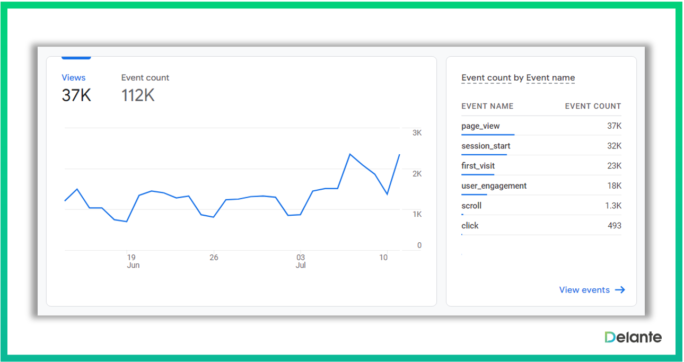Click the first_visit event name
This screenshot has width=684, height=362.
tap(478, 166)
